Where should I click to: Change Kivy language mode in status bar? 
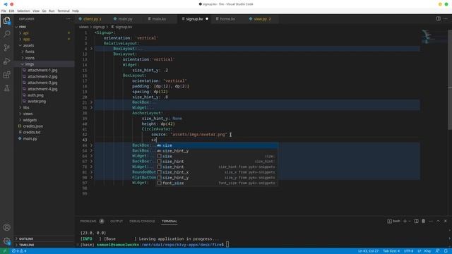[427, 251]
